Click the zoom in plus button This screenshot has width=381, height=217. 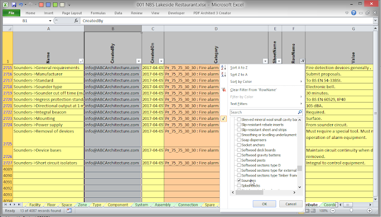(x=370, y=210)
